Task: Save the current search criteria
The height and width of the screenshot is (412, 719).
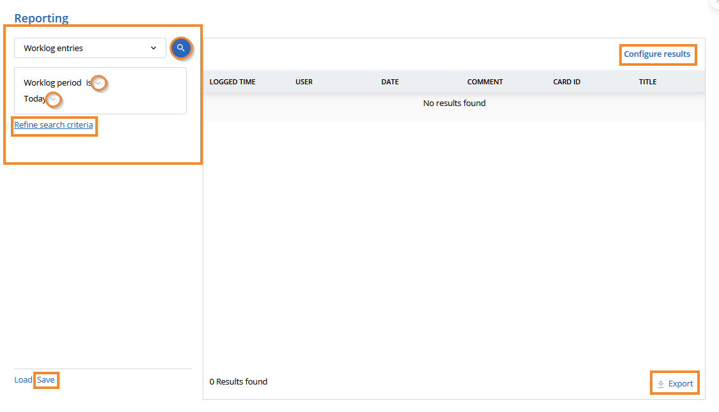Action: (45, 379)
